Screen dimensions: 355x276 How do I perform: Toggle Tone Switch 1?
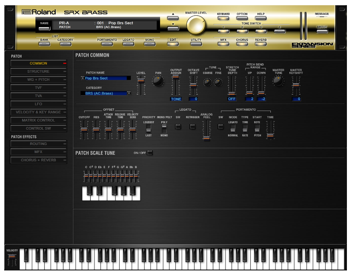coord(223,31)
